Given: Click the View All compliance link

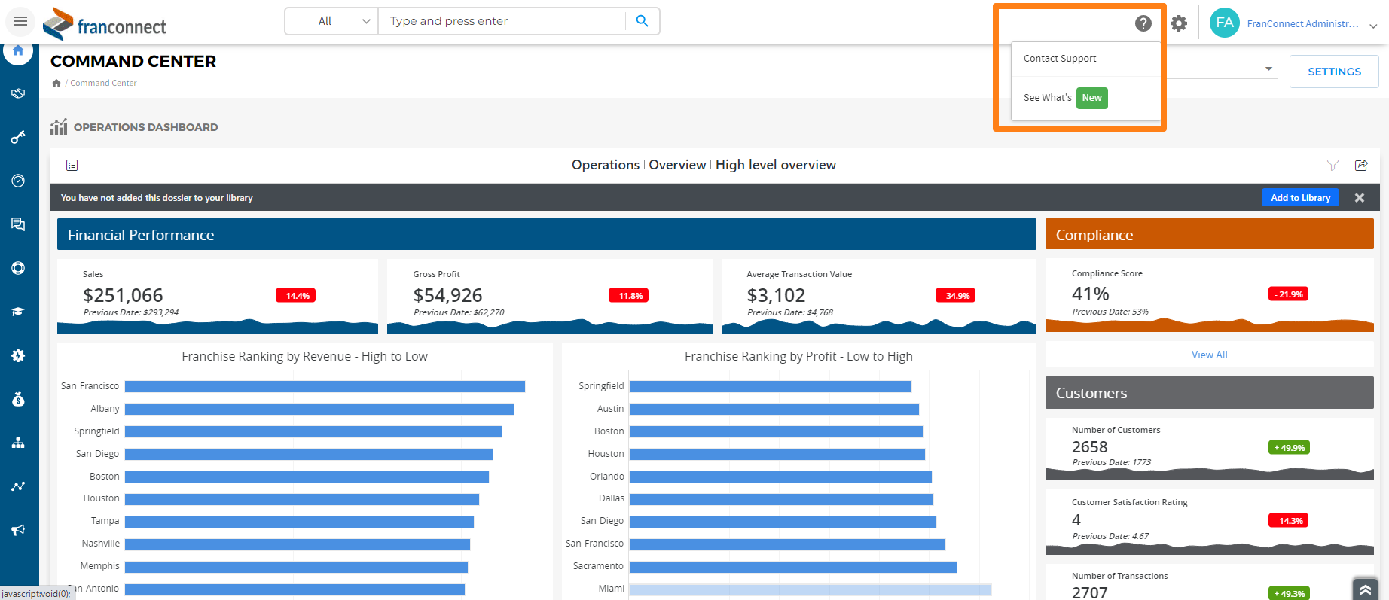Looking at the screenshot, I should coord(1209,355).
